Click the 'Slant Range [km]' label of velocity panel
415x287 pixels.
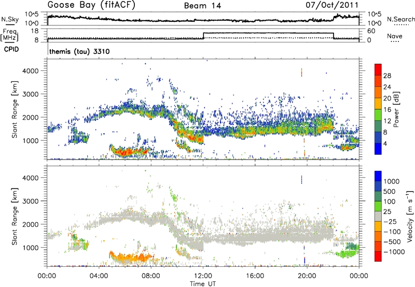tap(15, 217)
